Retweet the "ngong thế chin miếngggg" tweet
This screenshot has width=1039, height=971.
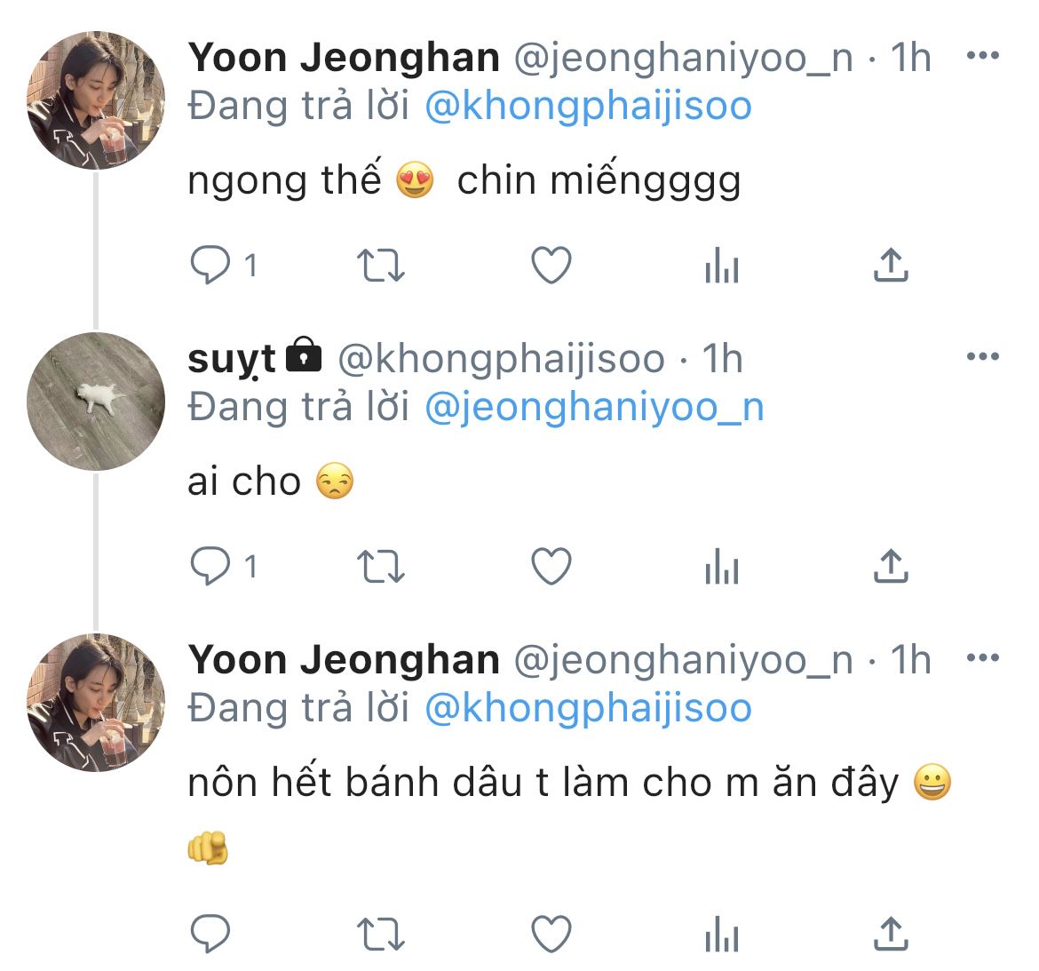[380, 266]
